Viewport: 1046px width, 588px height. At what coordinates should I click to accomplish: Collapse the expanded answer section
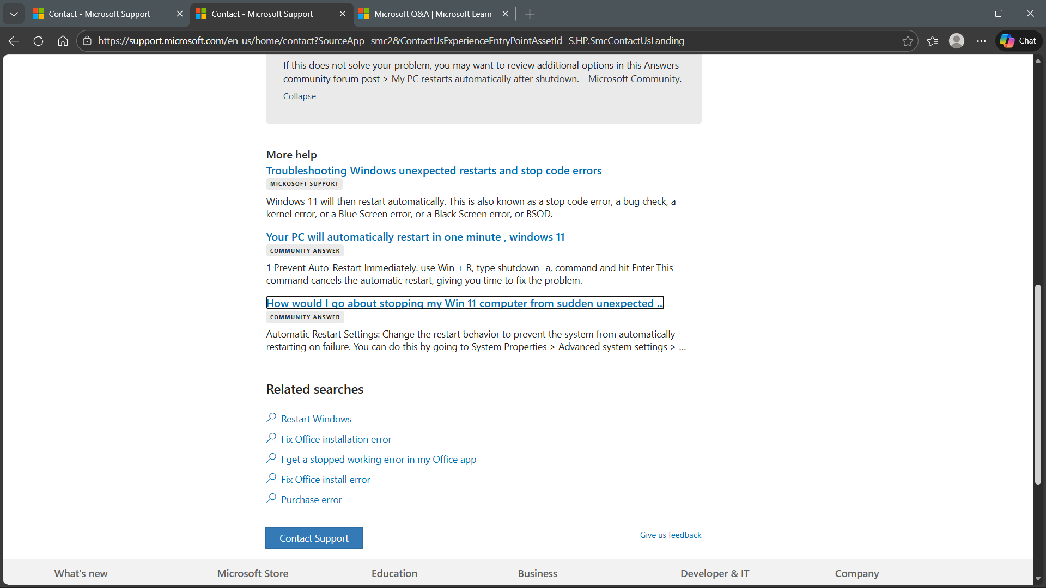pyautogui.click(x=299, y=96)
